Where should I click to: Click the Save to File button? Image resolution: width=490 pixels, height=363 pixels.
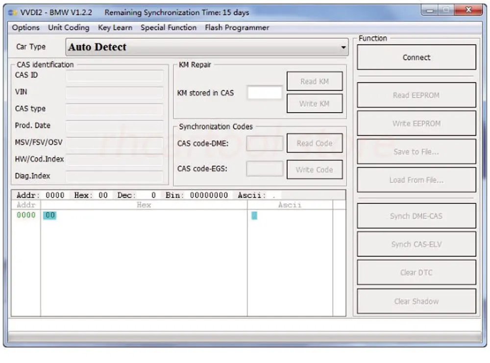coord(416,151)
